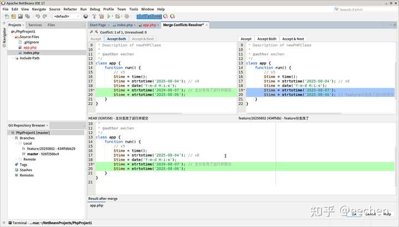Click the Debug Project toolbar icon

pyautogui.click(x=117, y=16)
